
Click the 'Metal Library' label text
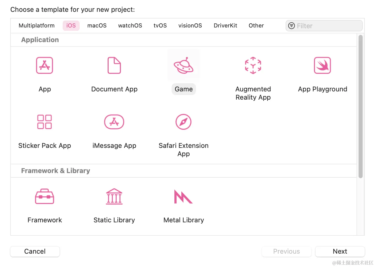[183, 220]
